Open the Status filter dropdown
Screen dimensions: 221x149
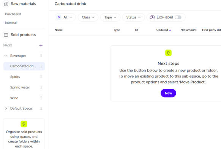pos(133,17)
